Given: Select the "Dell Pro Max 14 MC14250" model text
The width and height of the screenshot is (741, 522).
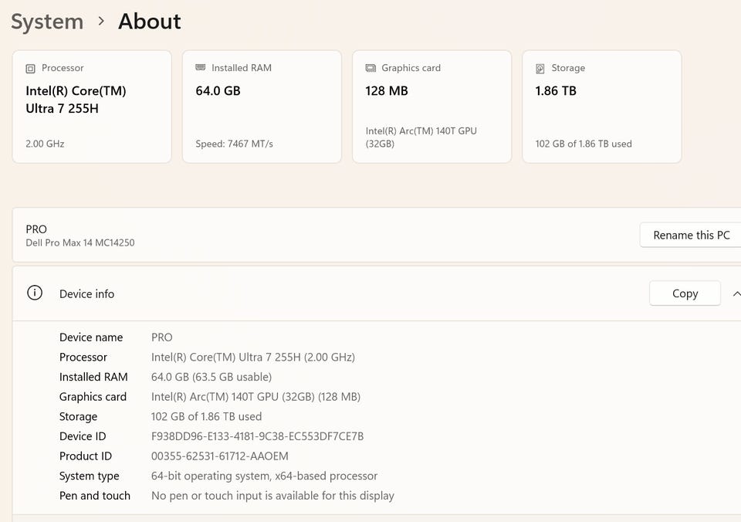Looking at the screenshot, I should pyautogui.click(x=80, y=242).
